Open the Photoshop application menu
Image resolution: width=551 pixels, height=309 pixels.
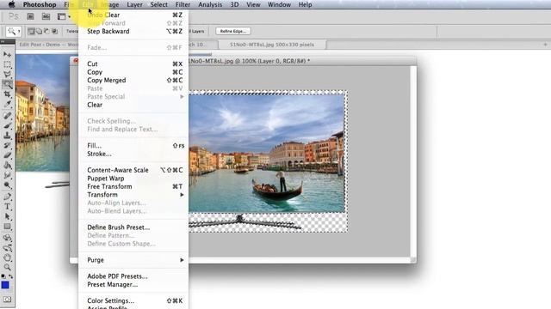click(x=40, y=4)
